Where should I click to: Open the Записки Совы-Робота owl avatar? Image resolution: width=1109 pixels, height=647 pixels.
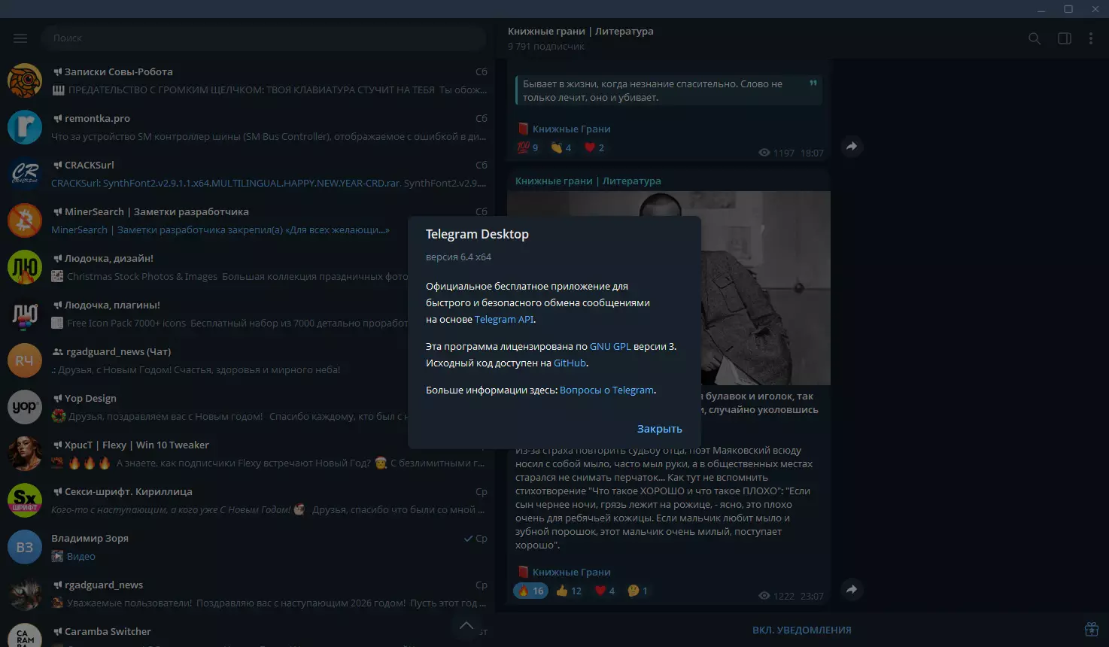coord(24,80)
